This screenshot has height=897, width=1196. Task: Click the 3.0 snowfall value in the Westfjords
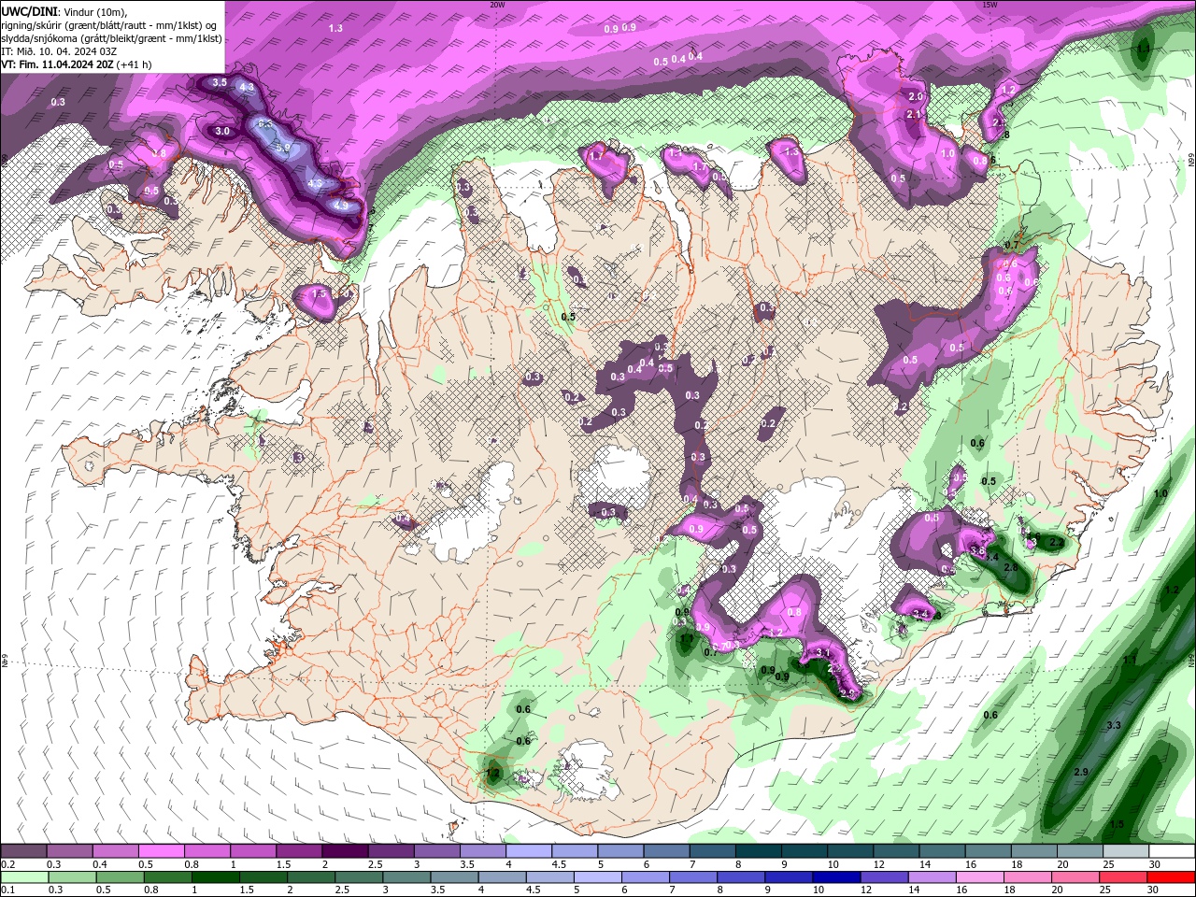222,132
